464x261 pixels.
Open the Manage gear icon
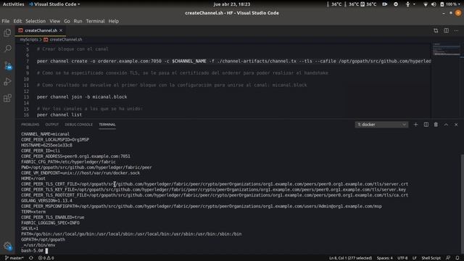coord(7,246)
